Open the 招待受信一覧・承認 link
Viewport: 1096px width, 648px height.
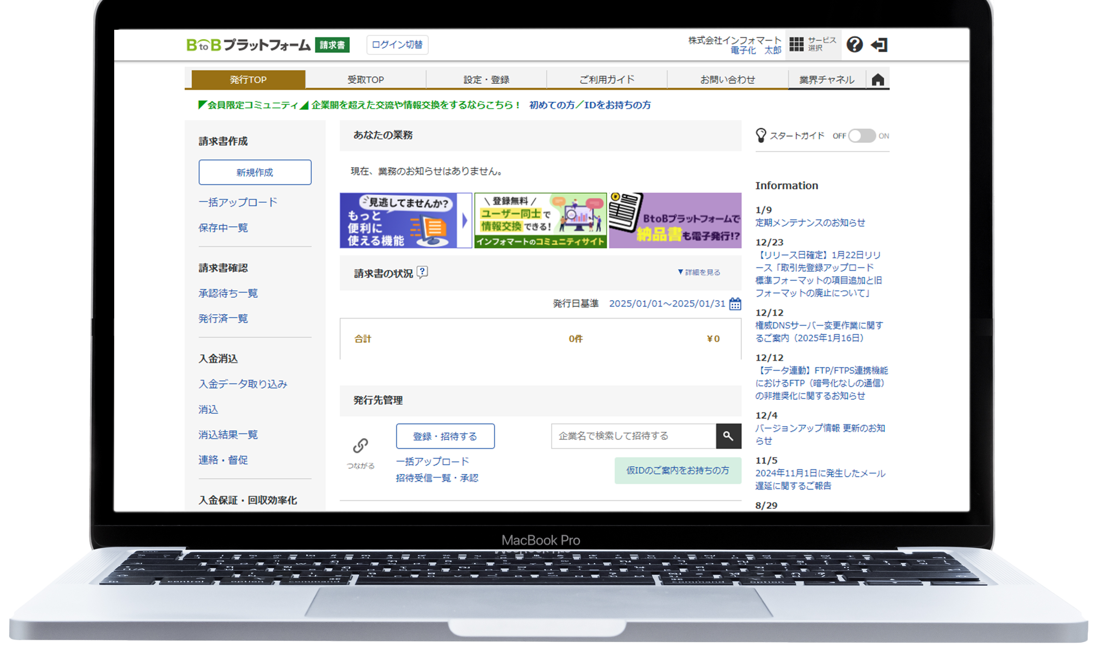coord(437,478)
